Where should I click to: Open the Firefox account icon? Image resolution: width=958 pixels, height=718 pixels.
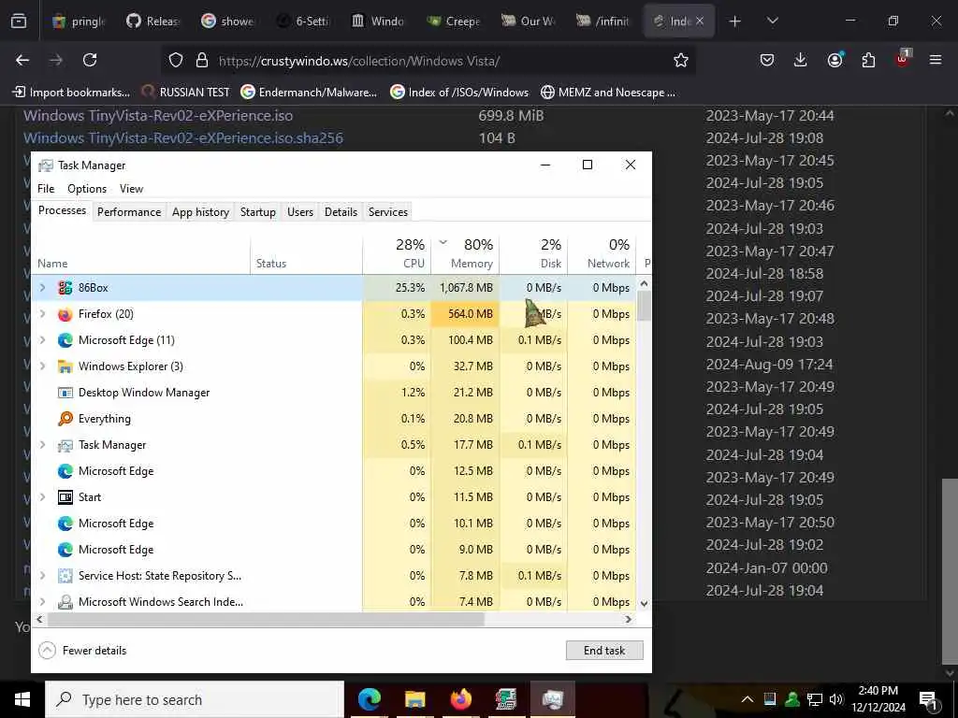tap(835, 60)
